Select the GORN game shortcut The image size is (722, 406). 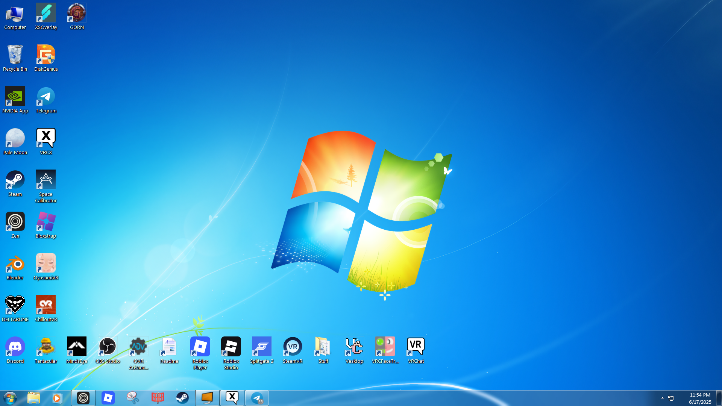pos(77,17)
